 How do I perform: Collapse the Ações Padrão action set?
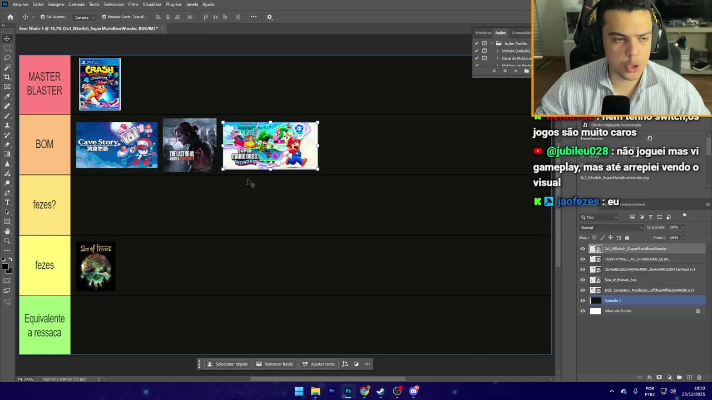(492, 43)
